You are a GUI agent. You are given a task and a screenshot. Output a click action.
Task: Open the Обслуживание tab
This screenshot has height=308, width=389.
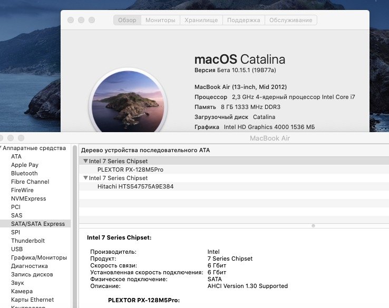(x=291, y=20)
